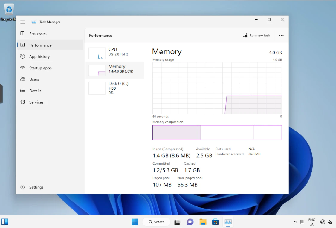
Task: Click the ENG JA language indicator
Action: [x=311, y=222]
